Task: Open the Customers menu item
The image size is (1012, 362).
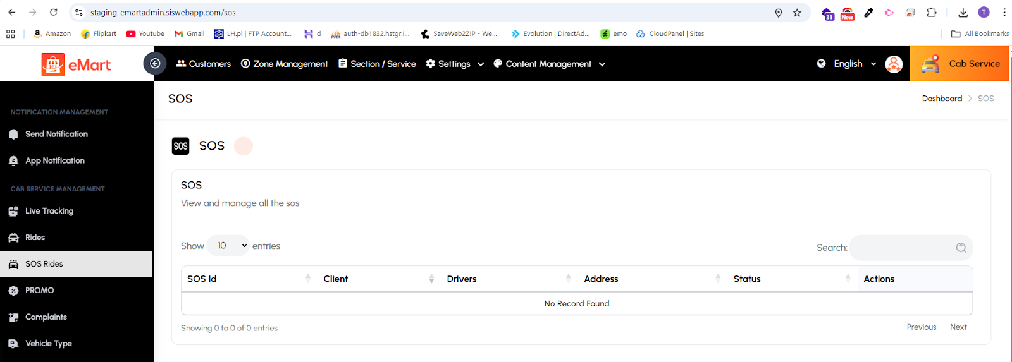Action: click(x=203, y=64)
